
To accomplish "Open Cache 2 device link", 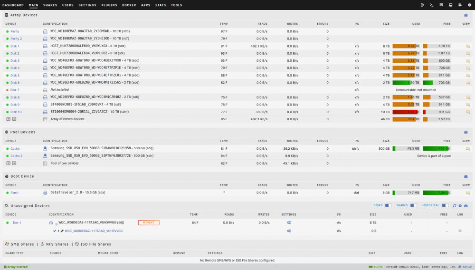I will click(16, 156).
